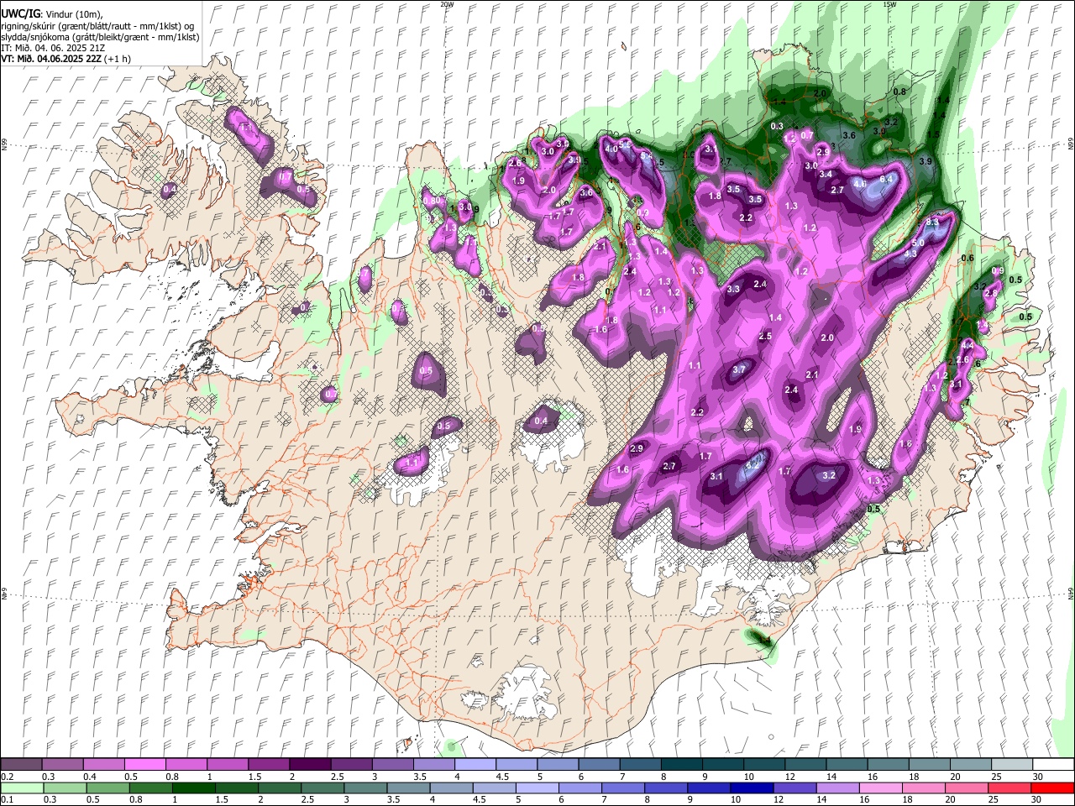The width and height of the screenshot is (1075, 806).
Task: Click the black '0.8' rain value label
Action: (899, 91)
